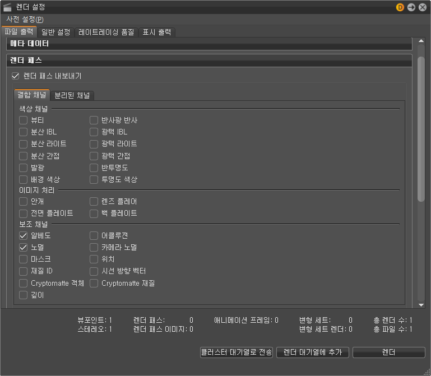The width and height of the screenshot is (431, 376).
Task: Enable the 깊이 checkbox
Action: click(x=23, y=295)
